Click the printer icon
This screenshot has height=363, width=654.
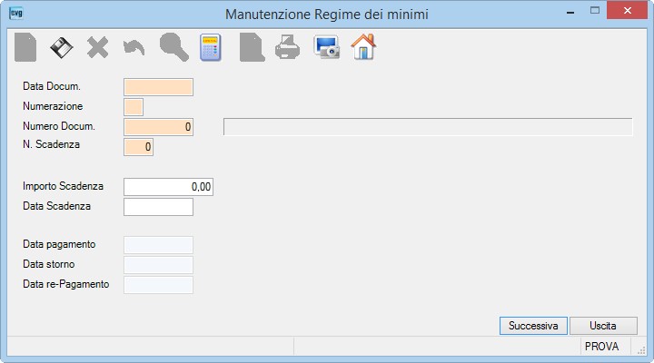(x=287, y=47)
